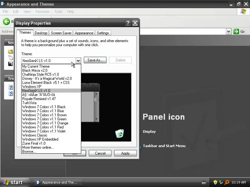Choose Royale Remixed v1.47 theme

pyautogui.click(x=51, y=99)
